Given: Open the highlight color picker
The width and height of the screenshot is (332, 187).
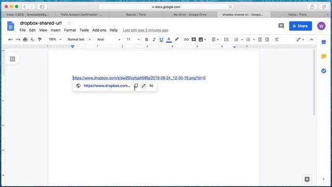Looking at the screenshot, I should click(x=176, y=39).
